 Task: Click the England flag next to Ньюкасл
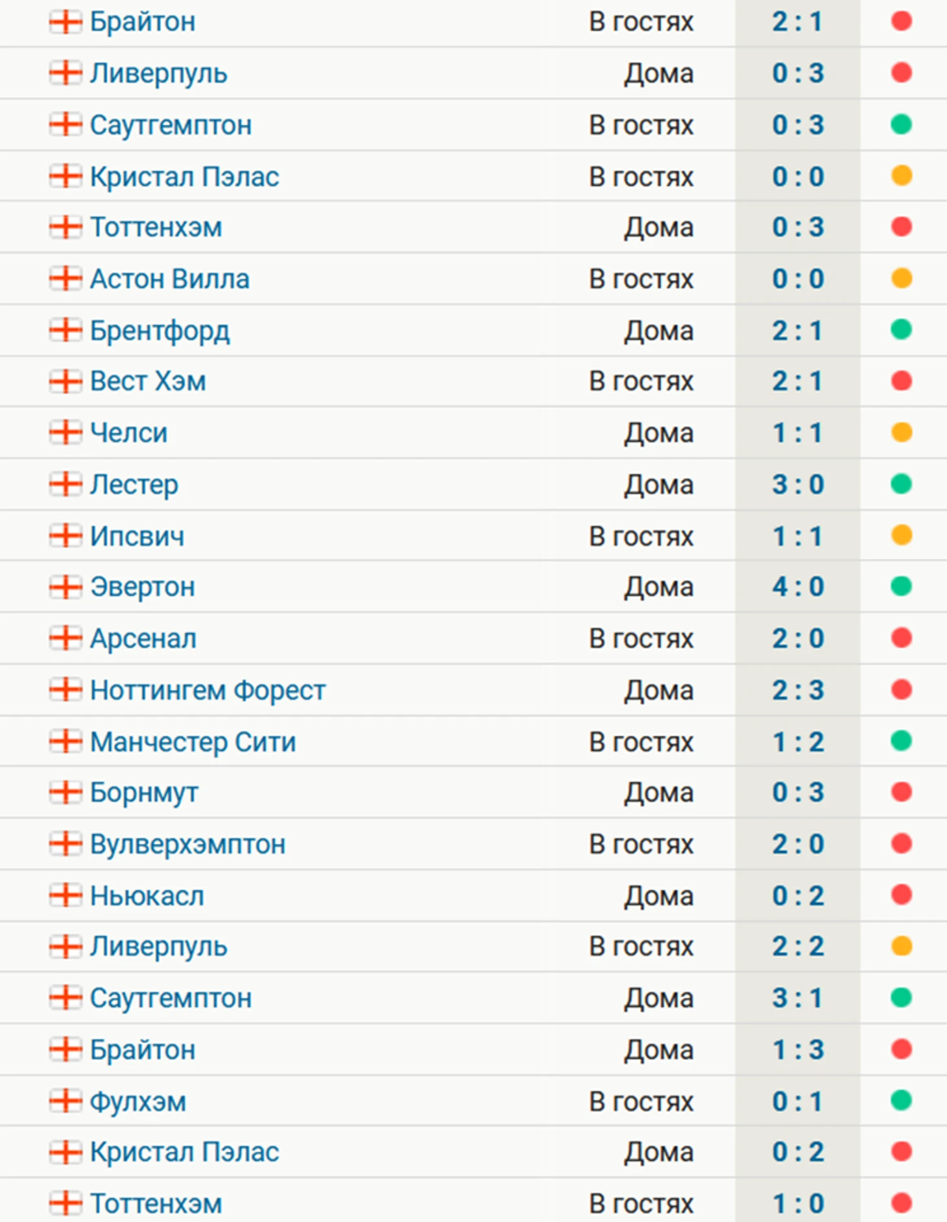(66, 896)
